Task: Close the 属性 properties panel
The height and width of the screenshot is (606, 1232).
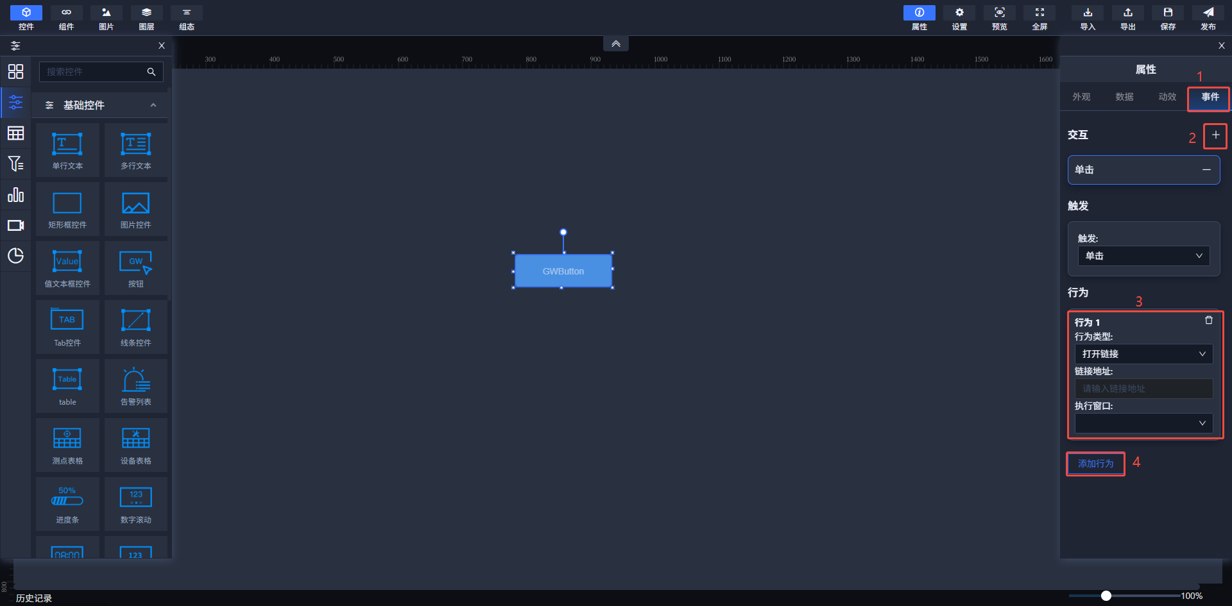Action: (x=1222, y=46)
